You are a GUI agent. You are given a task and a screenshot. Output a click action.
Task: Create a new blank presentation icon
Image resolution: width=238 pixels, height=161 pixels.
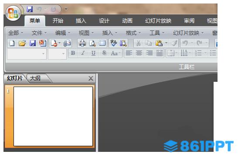tap(12, 43)
